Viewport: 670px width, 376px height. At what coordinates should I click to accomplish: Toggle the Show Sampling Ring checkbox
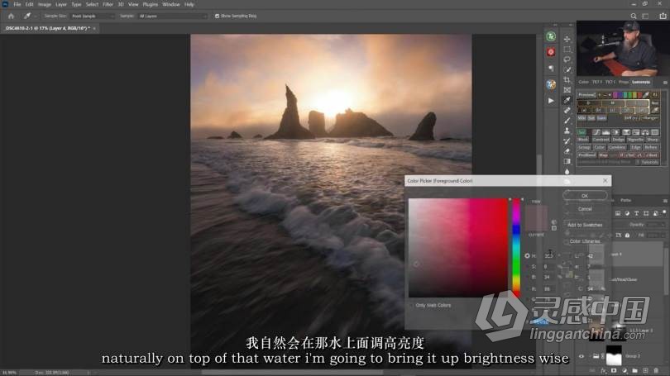tap(217, 16)
